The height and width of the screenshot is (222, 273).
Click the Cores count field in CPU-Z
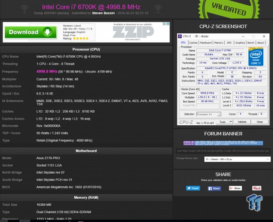240,114
